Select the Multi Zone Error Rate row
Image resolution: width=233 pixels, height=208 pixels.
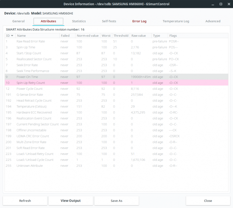click(x=116, y=142)
